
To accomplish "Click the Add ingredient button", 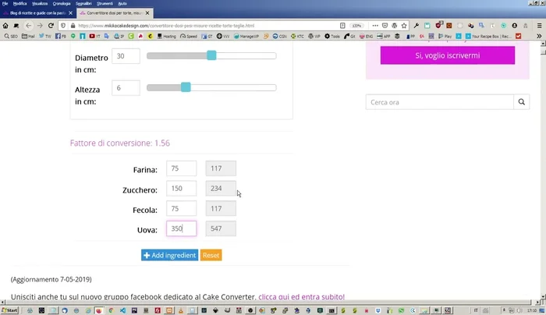I will [x=169, y=255].
